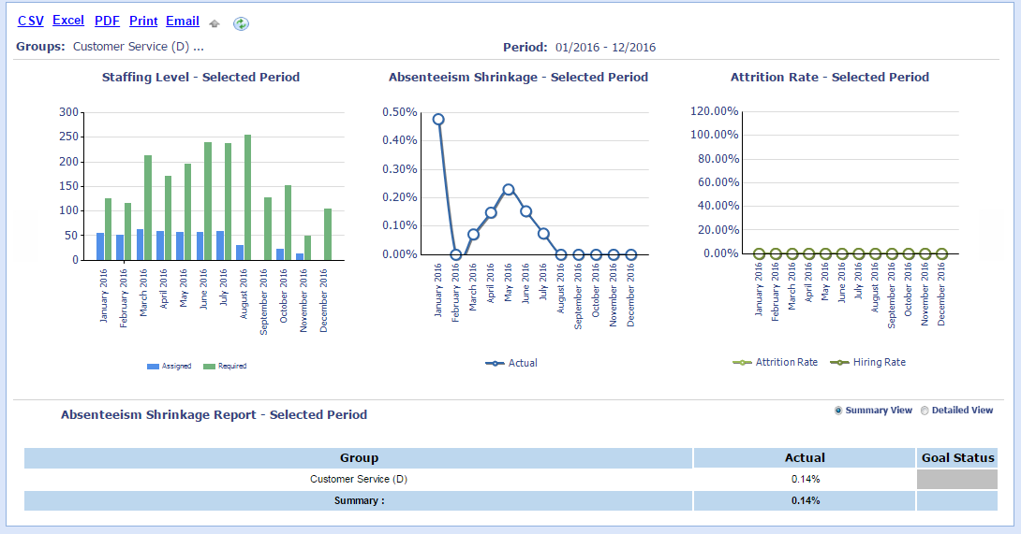Select the Summary View radio button
The height and width of the screenshot is (534, 1021).
click(838, 411)
